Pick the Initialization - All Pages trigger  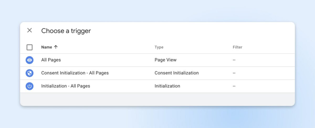click(66, 86)
